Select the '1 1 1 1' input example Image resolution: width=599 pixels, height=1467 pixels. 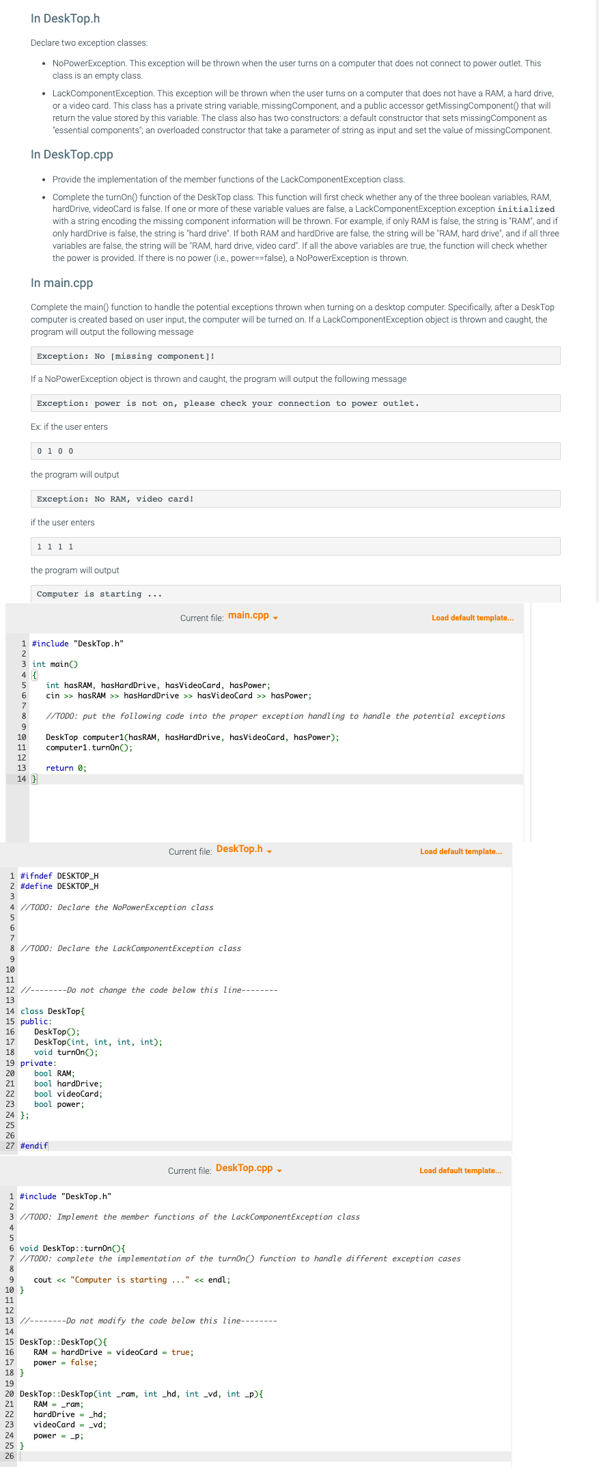pos(296,547)
